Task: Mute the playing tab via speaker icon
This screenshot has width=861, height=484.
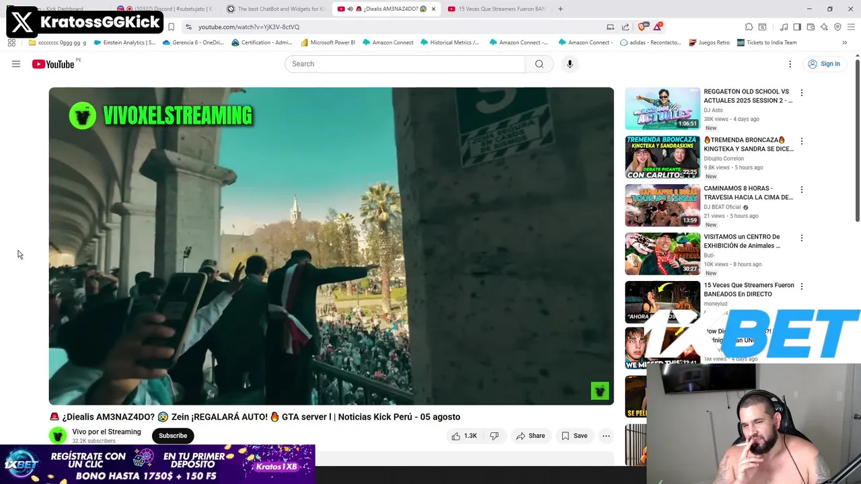Action: [350, 9]
